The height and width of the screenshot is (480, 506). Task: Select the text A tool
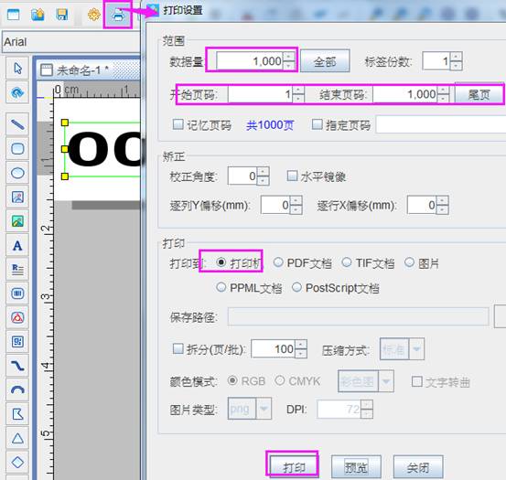tap(17, 246)
